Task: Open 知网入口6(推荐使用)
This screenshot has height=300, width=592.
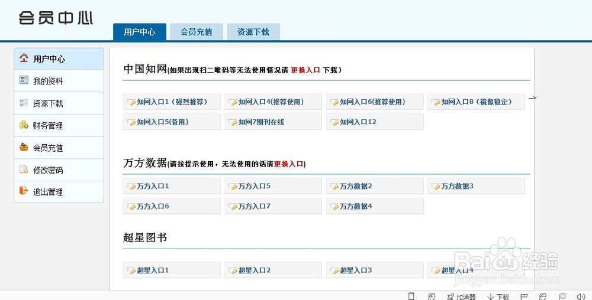Action: 375,102
